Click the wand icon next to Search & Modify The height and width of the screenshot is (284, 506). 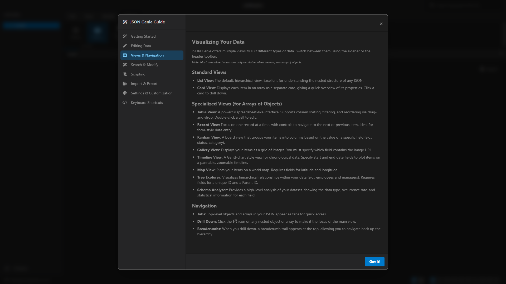coord(125,65)
